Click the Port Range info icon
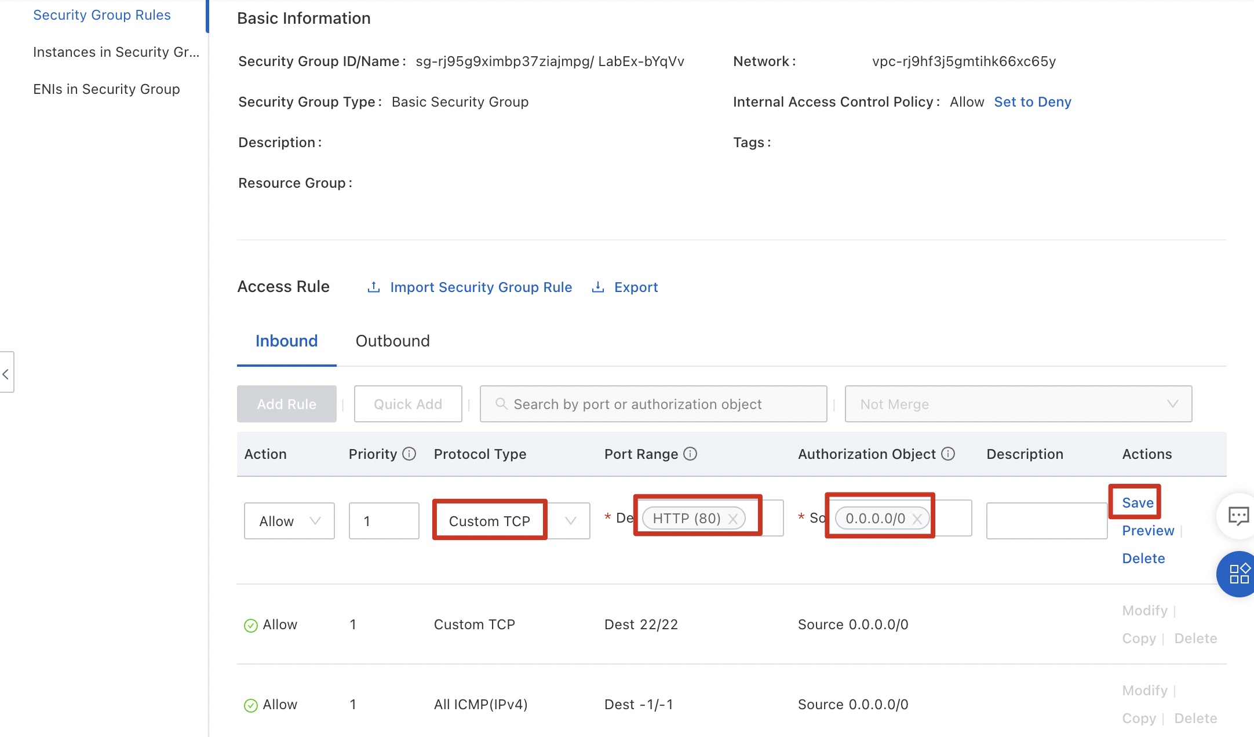1254x737 pixels. pyautogui.click(x=690, y=454)
